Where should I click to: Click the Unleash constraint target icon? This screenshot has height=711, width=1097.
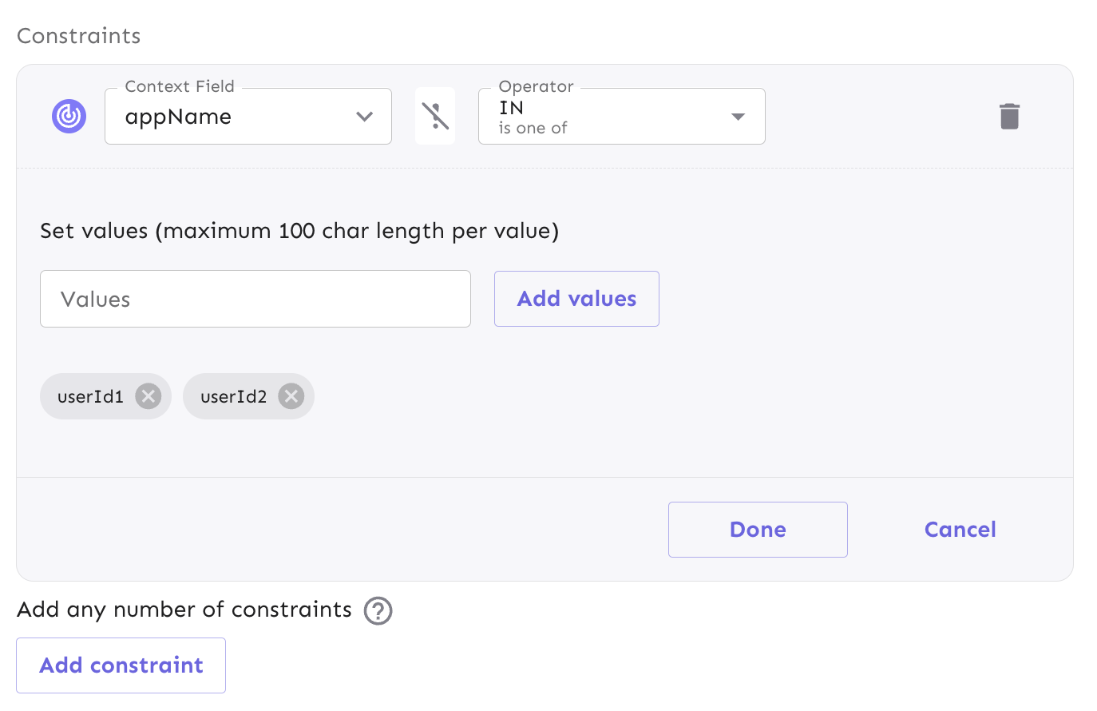[x=69, y=116]
